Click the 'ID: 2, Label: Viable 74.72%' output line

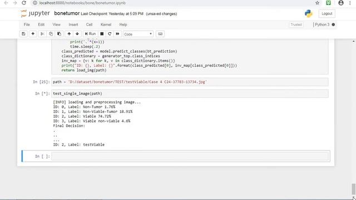point(82,116)
